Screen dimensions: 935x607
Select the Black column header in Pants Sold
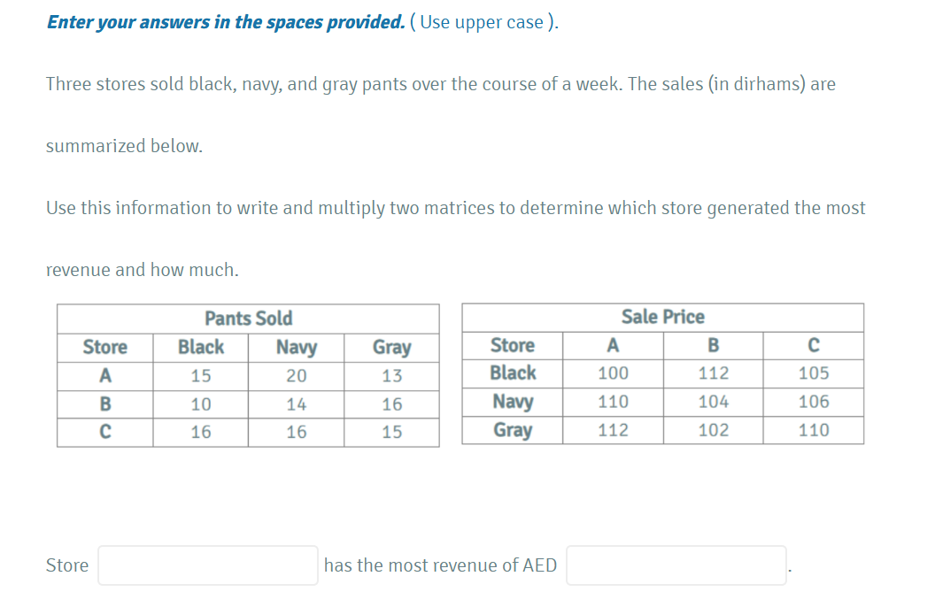click(x=201, y=347)
